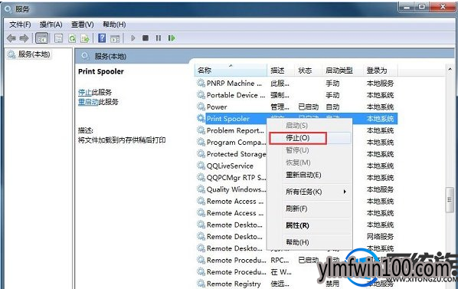
Task: Open the 帮助(H) menu in menu bar
Action: (114, 25)
